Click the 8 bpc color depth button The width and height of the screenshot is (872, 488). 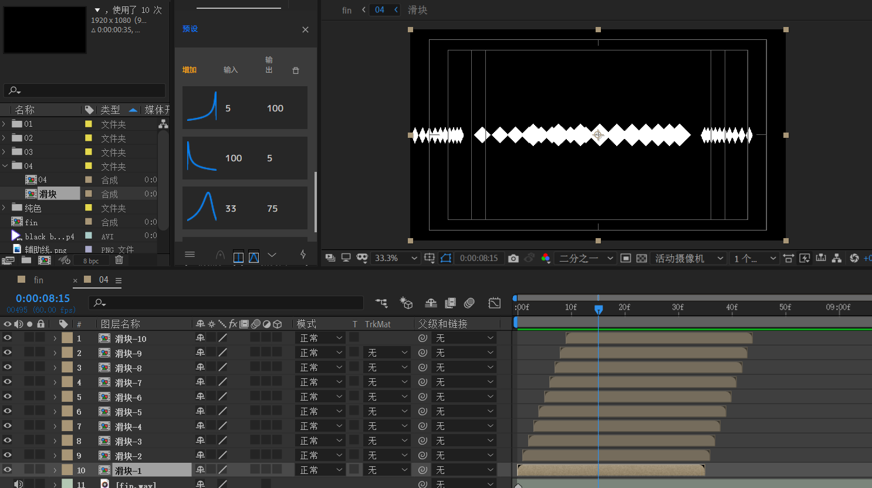(x=91, y=260)
